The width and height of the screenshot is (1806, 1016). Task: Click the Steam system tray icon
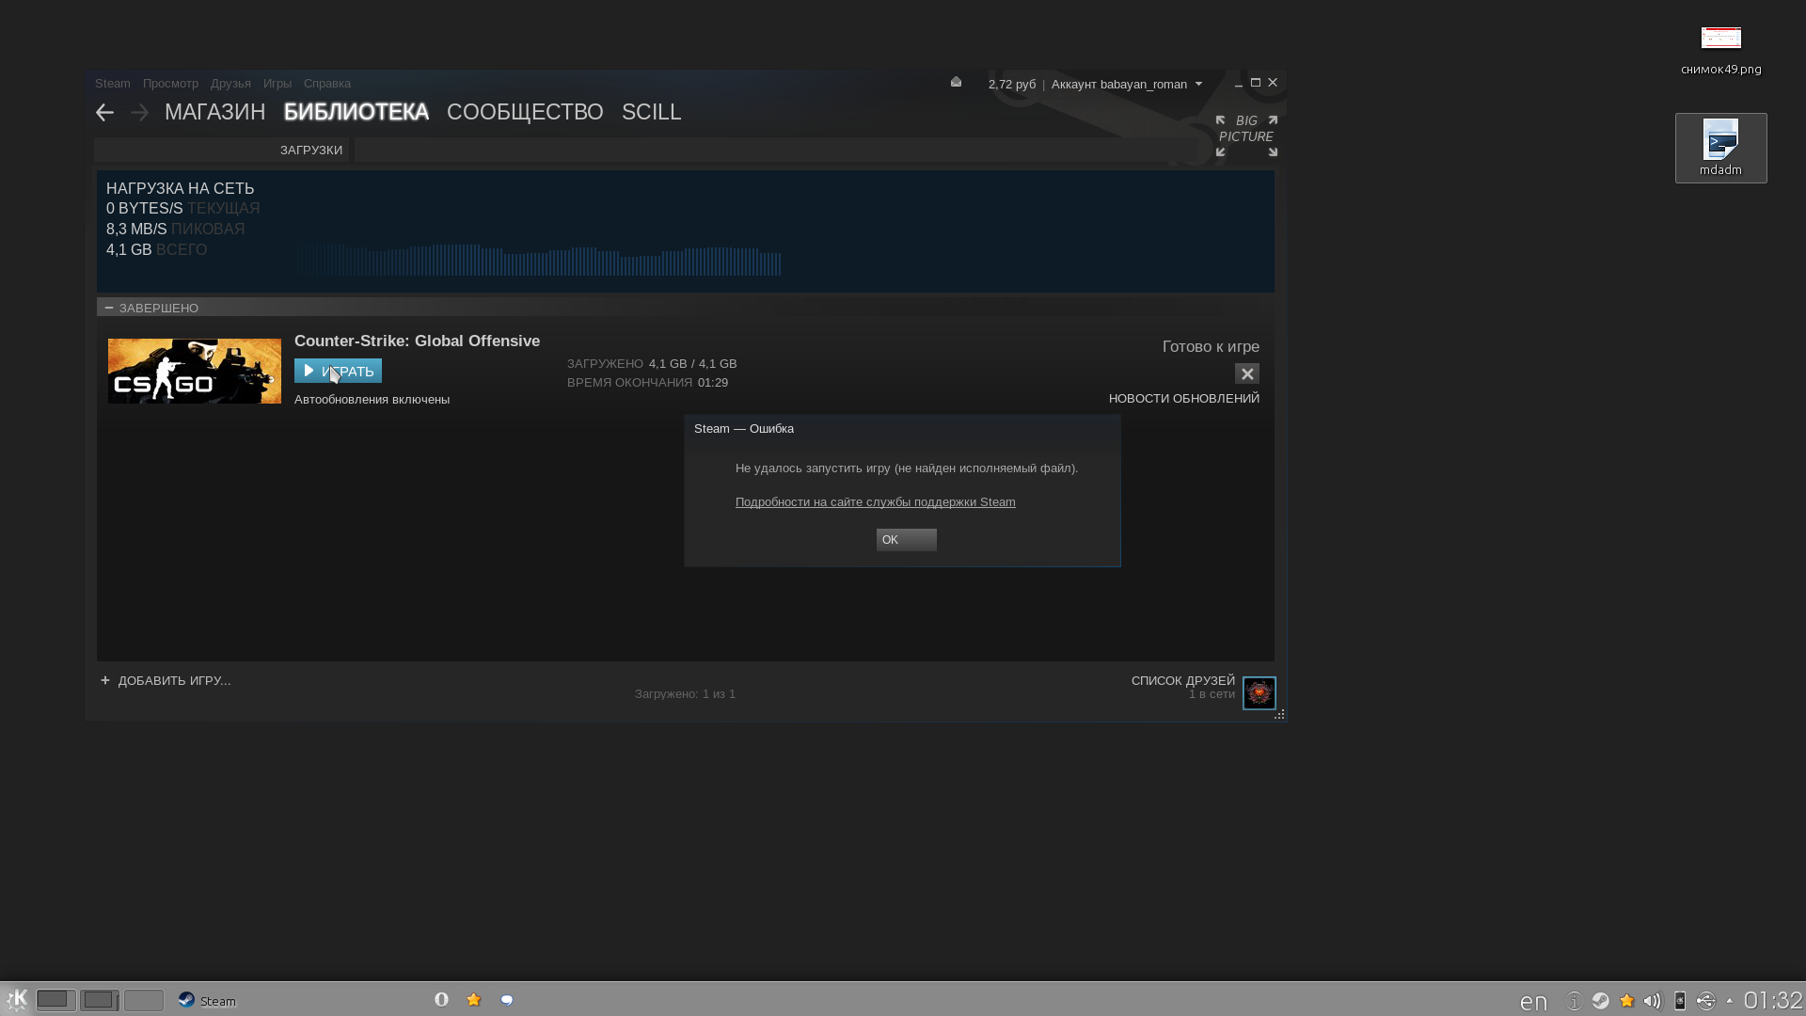point(1600,1001)
